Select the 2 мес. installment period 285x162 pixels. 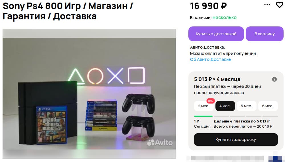click(203, 106)
